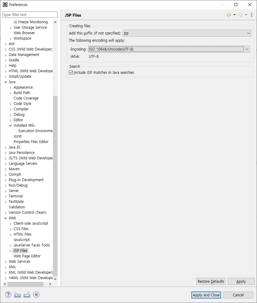Click the forward navigation arrow

tap(240, 15)
